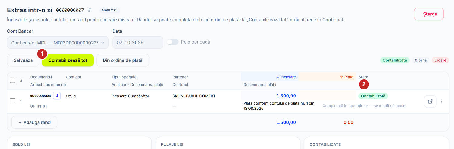
Task: Click Contabilizează tot
Action: tap(68, 60)
